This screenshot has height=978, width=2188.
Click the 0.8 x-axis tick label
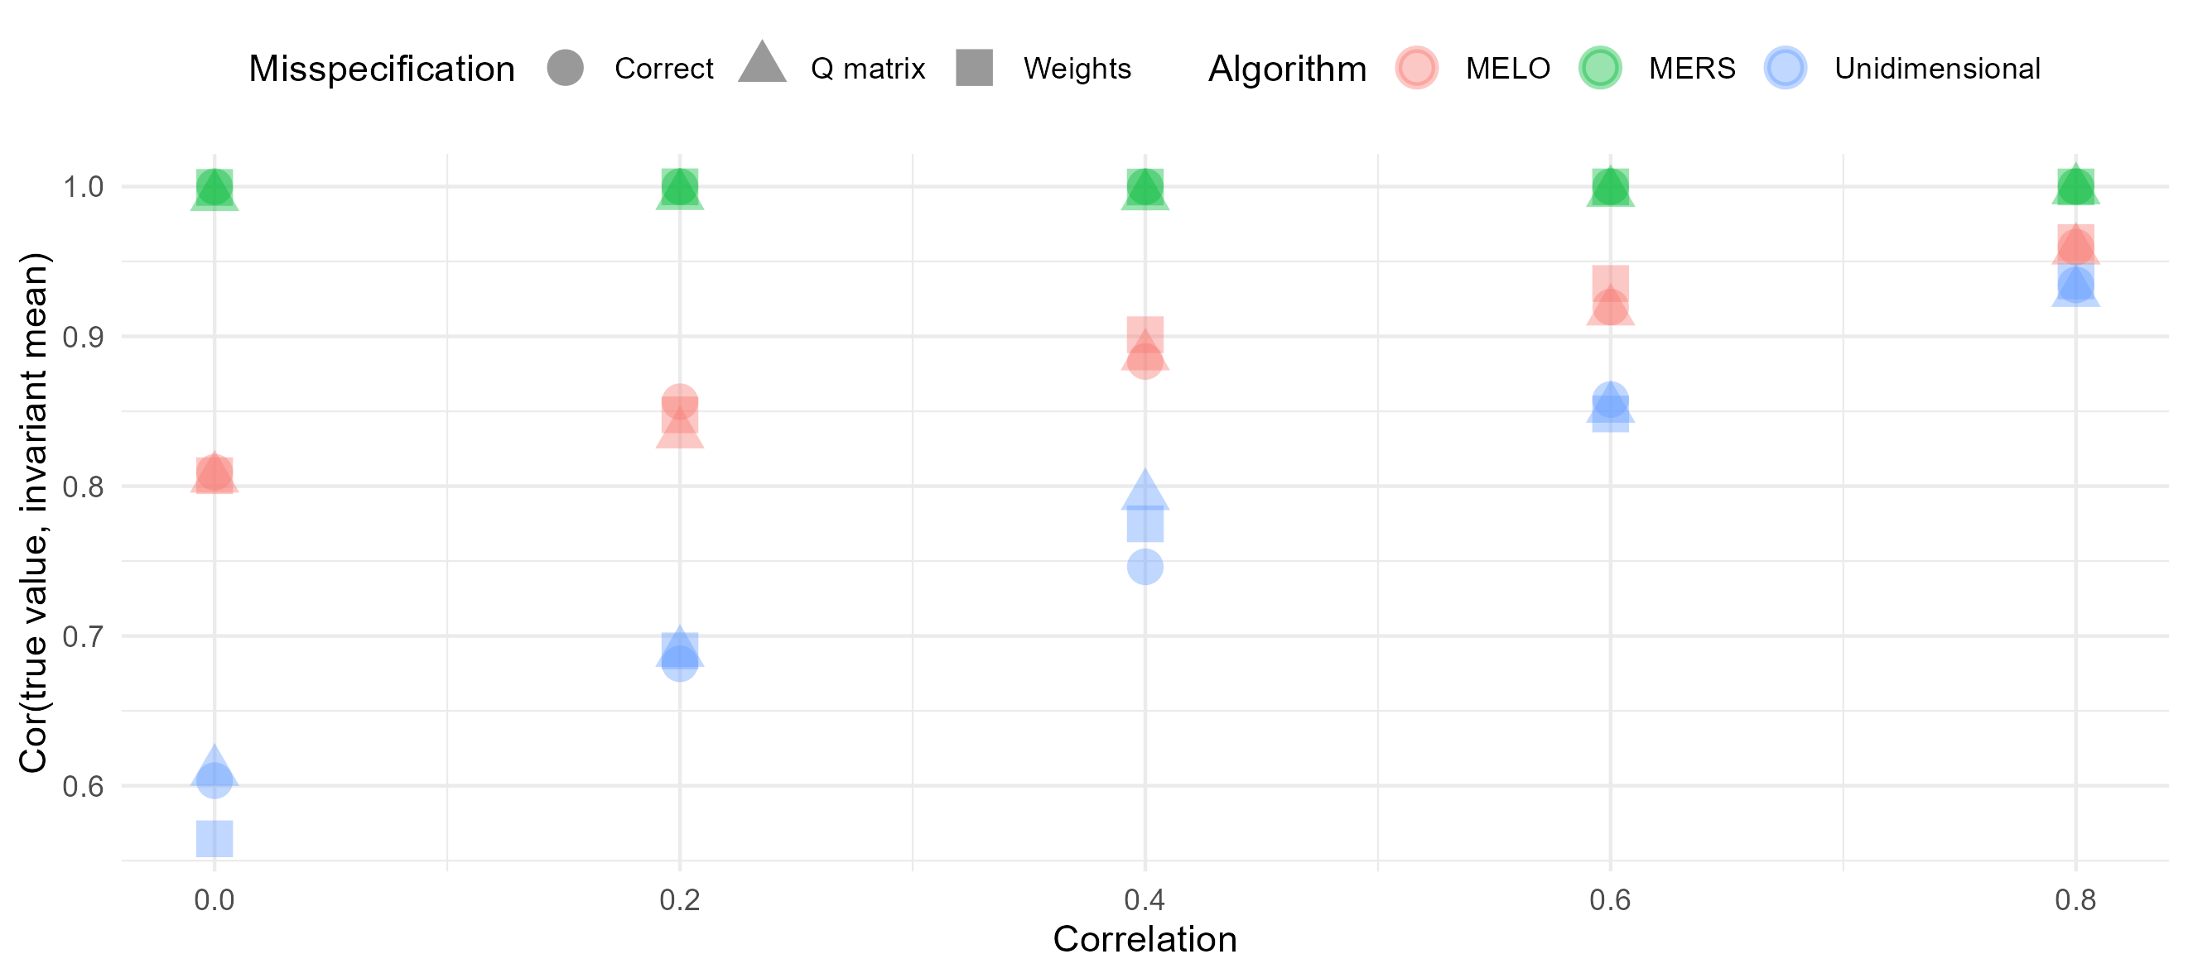pos(2075,900)
